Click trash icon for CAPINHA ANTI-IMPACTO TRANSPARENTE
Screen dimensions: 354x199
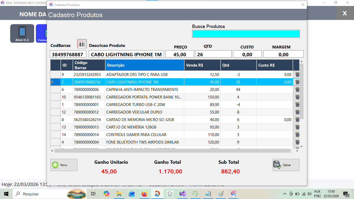click(x=297, y=90)
